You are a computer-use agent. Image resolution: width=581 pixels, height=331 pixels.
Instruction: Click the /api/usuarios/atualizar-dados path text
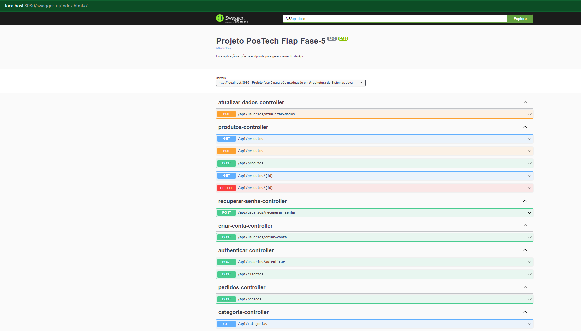(x=266, y=114)
